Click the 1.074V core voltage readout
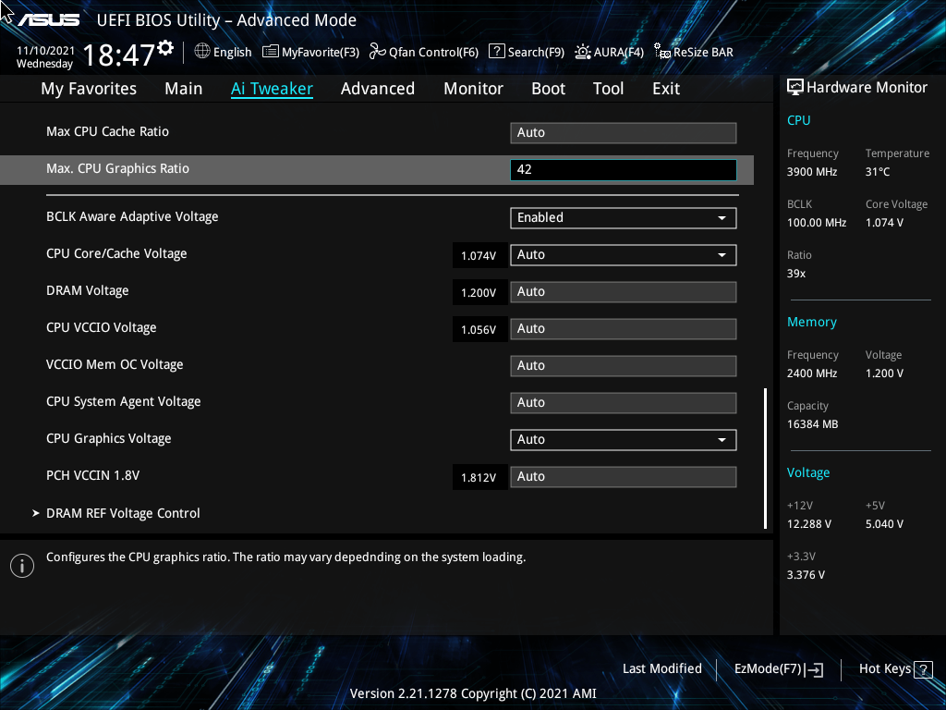Screen dimensions: 946x710 coord(479,255)
